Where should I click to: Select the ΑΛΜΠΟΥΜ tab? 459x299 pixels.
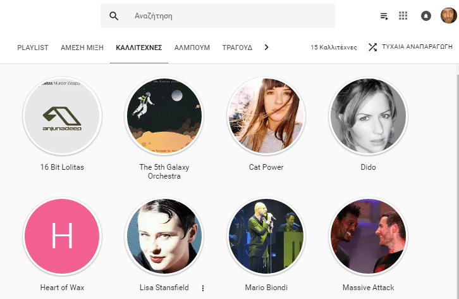click(192, 48)
